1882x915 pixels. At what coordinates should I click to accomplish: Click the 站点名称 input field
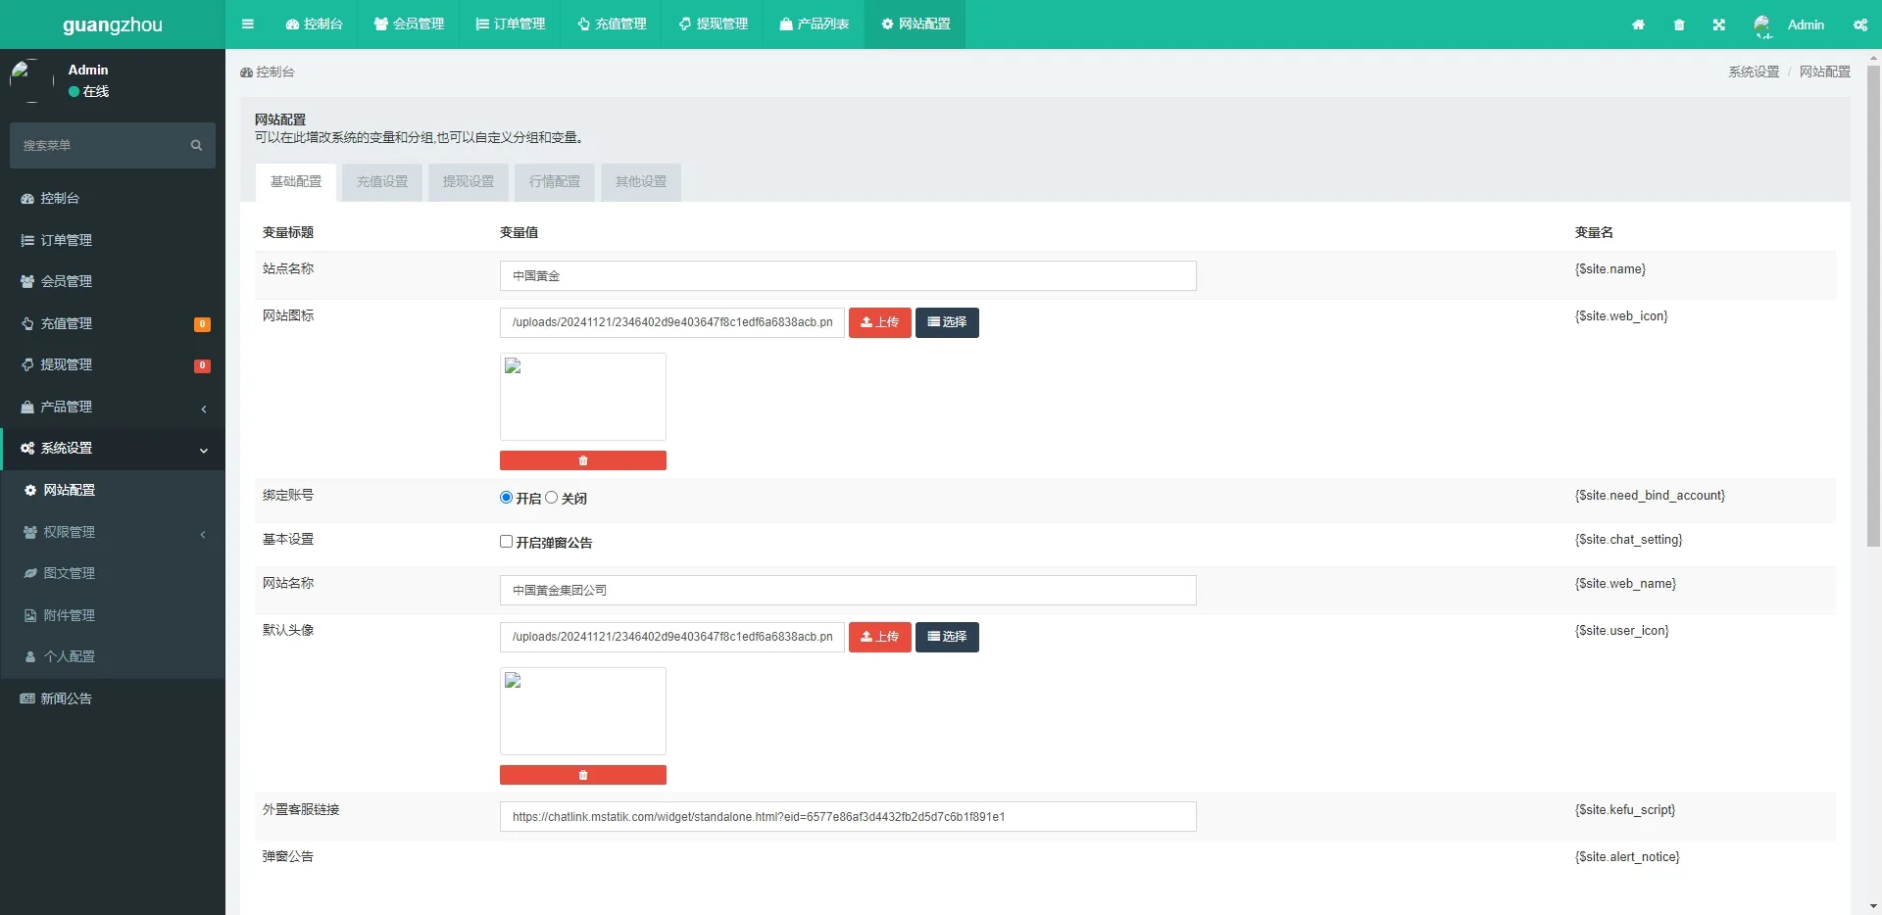point(848,276)
